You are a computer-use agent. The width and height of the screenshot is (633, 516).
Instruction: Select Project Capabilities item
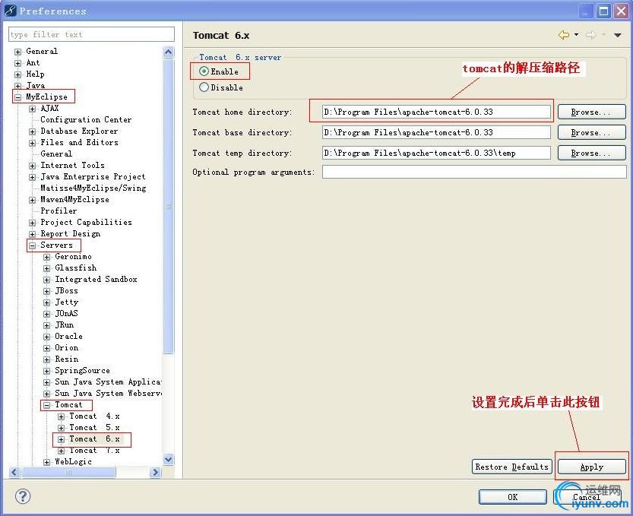click(86, 222)
